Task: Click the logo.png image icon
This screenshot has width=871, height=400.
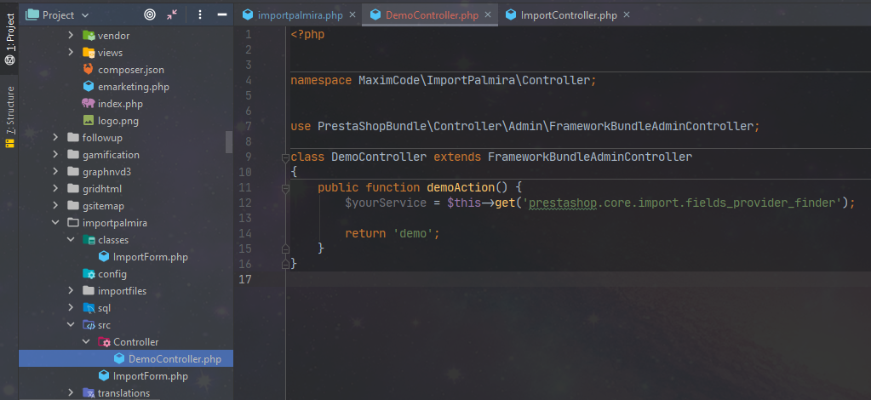Action: (x=89, y=121)
